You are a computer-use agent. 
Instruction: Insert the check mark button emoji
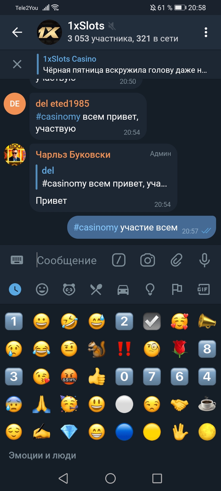coord(152,321)
